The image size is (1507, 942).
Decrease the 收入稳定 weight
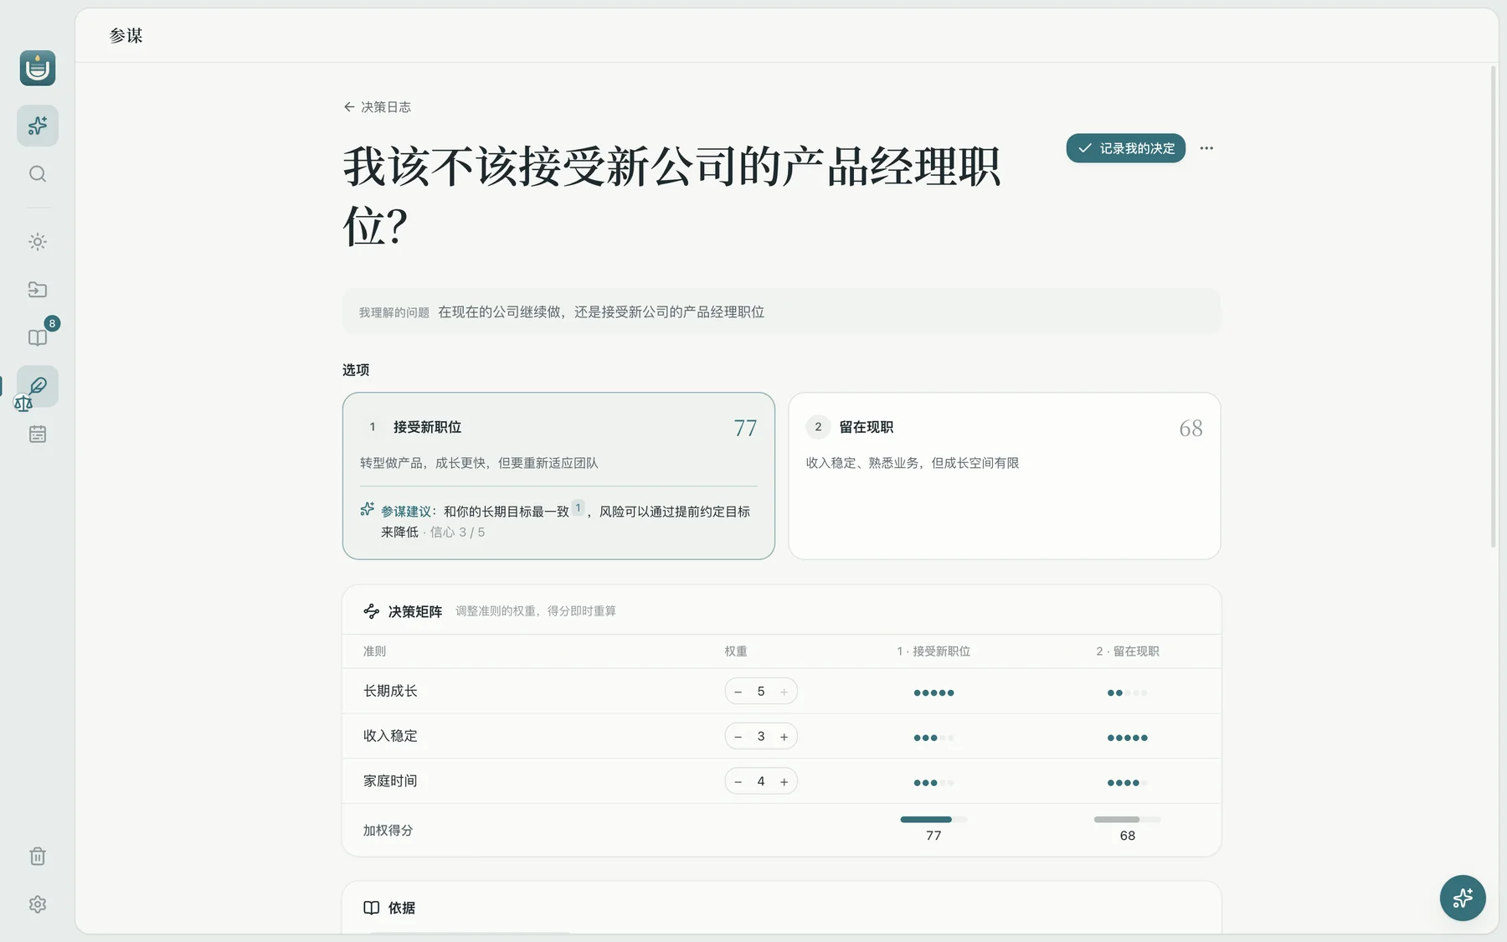(738, 737)
